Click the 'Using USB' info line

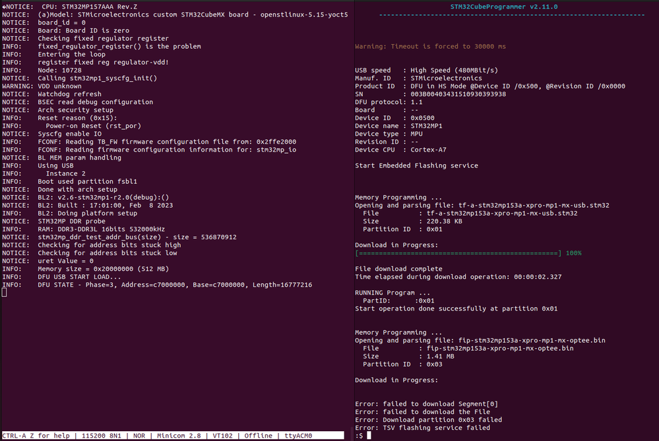pyautogui.click(x=38, y=166)
